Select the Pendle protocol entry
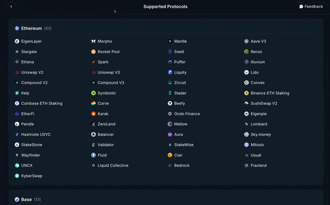The height and width of the screenshot is (205, 330). (24, 124)
